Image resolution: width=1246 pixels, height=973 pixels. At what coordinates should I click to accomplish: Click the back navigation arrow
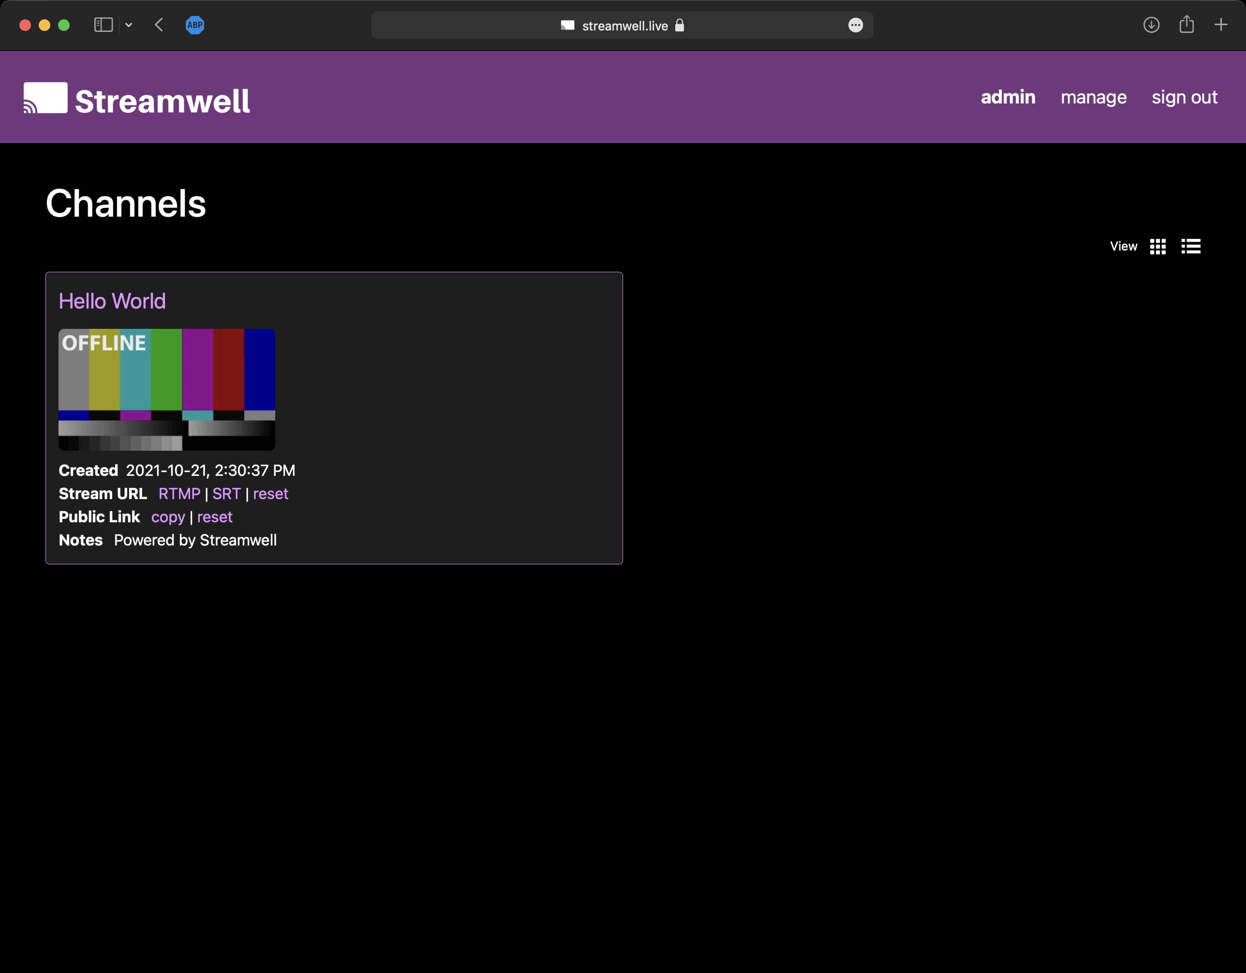[159, 25]
